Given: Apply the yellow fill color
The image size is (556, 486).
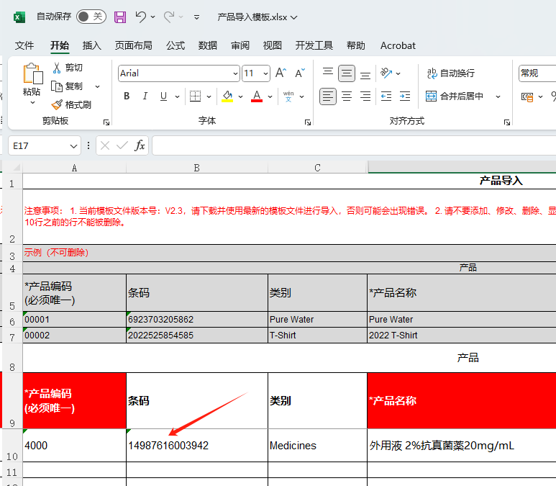Looking at the screenshot, I should pyautogui.click(x=227, y=96).
